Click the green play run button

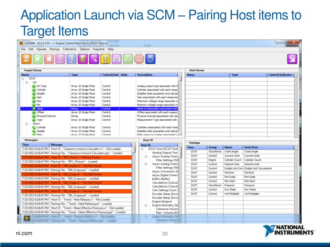pos(38,59)
